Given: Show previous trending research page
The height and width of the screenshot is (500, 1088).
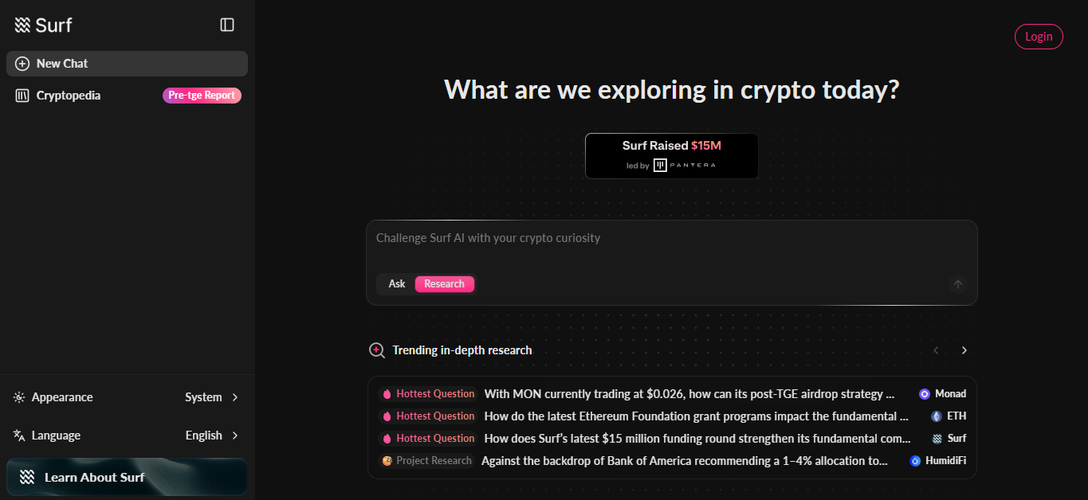Looking at the screenshot, I should [x=936, y=350].
